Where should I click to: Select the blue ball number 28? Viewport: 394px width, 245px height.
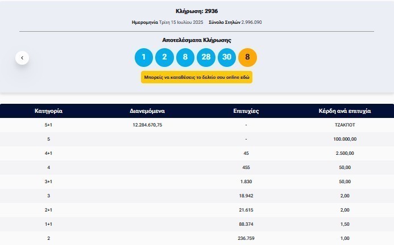[x=206, y=57]
